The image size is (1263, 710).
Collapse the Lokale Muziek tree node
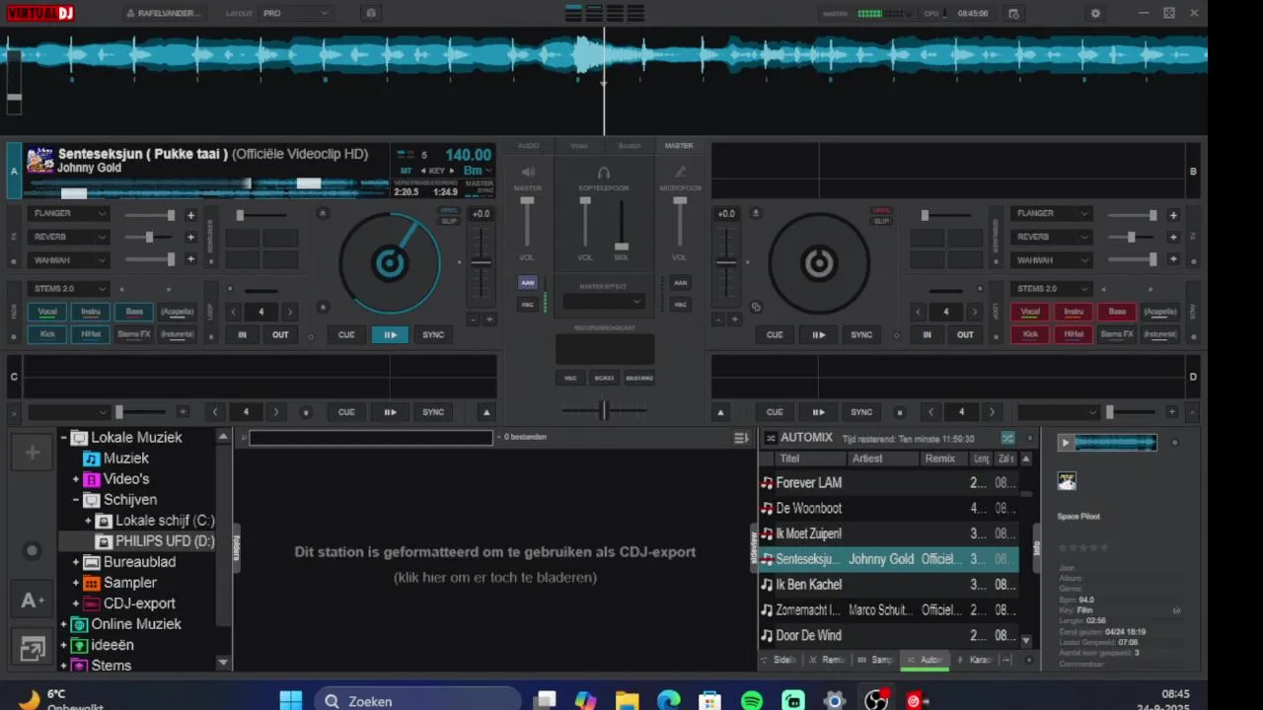(63, 438)
